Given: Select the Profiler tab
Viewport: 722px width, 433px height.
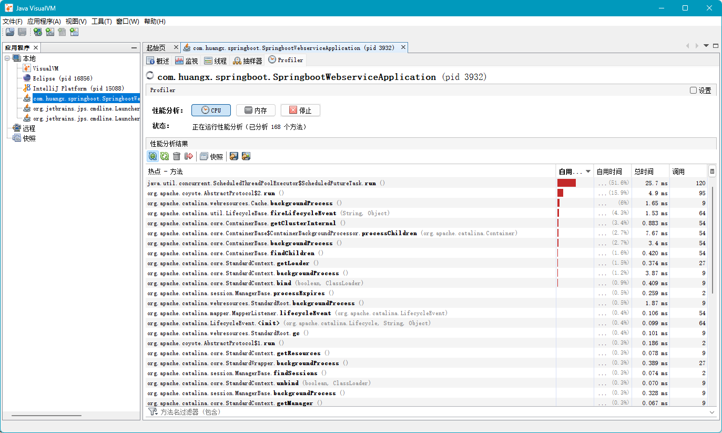Looking at the screenshot, I should click(286, 60).
